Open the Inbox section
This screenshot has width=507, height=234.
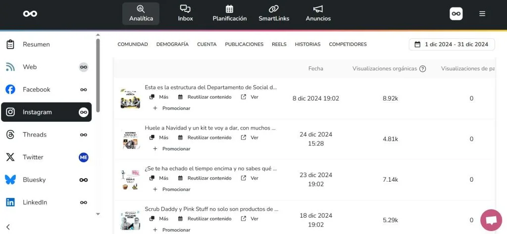coord(185,13)
